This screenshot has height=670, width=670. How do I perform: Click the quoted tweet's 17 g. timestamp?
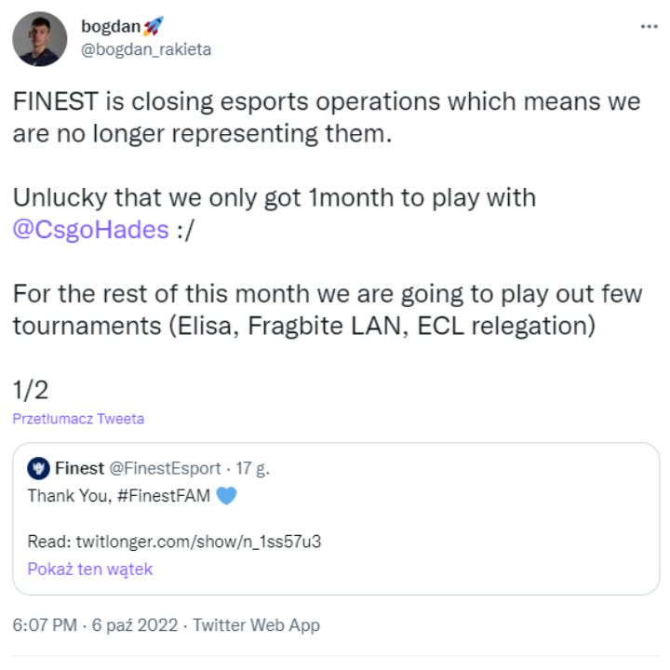(x=250, y=468)
